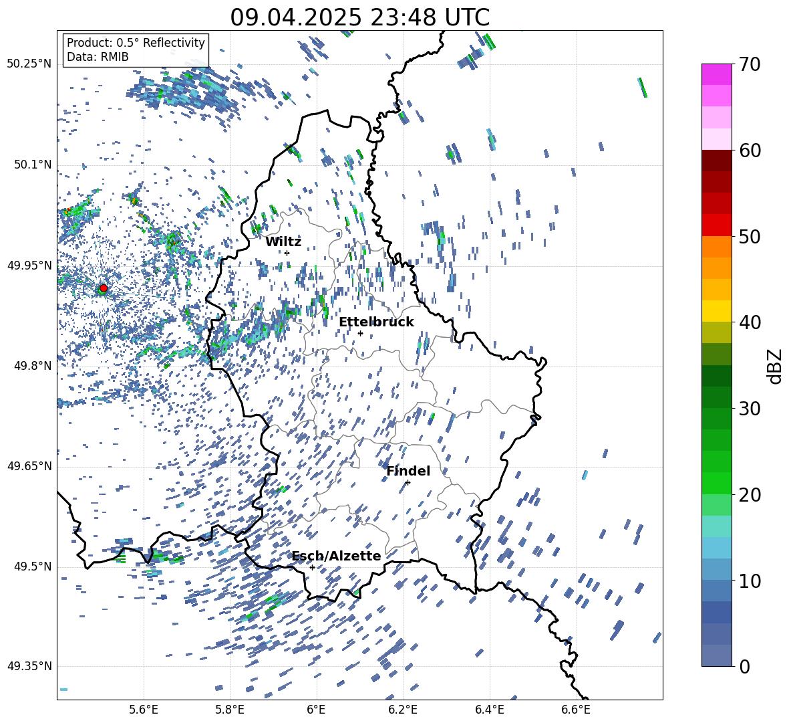Click the 10 colorbar tick label
Viewport: 791px width, 723px height.
click(750, 581)
